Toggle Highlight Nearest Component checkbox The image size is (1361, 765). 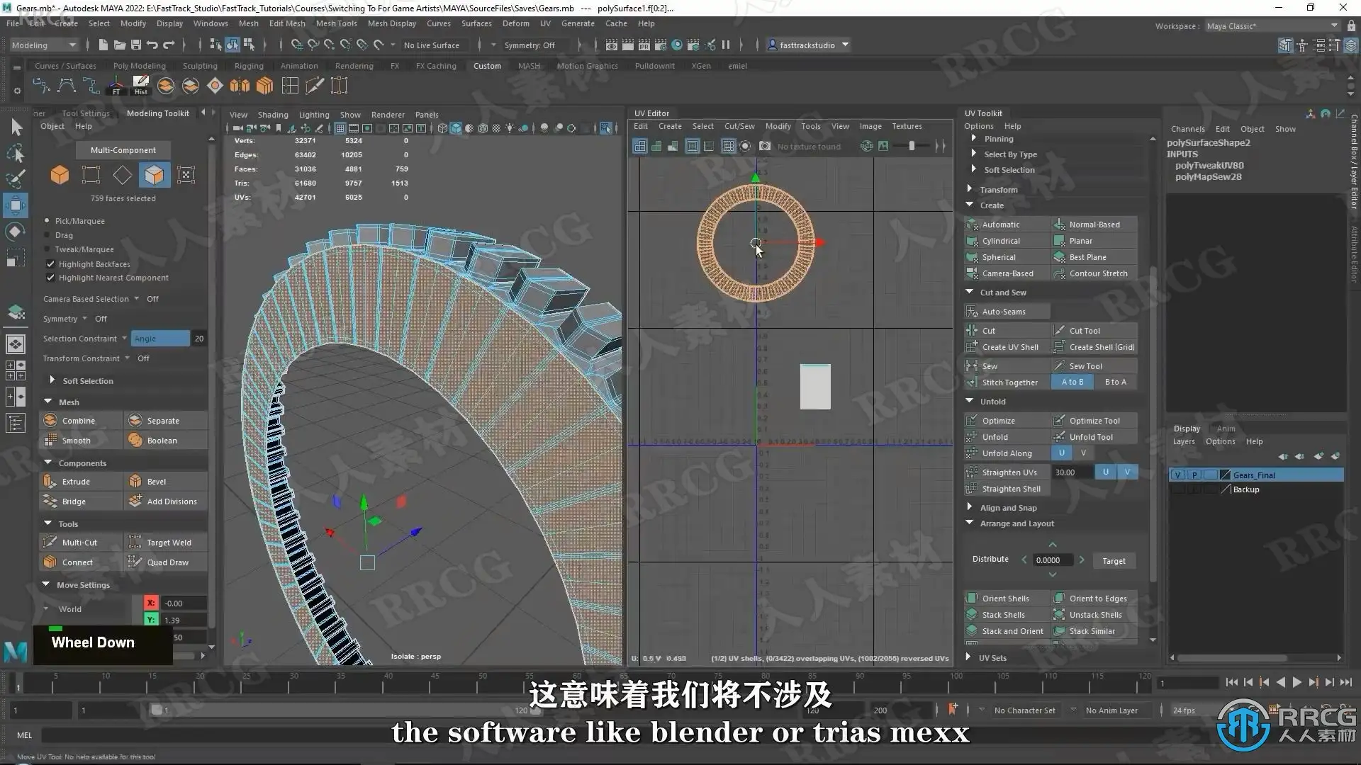pyautogui.click(x=50, y=278)
